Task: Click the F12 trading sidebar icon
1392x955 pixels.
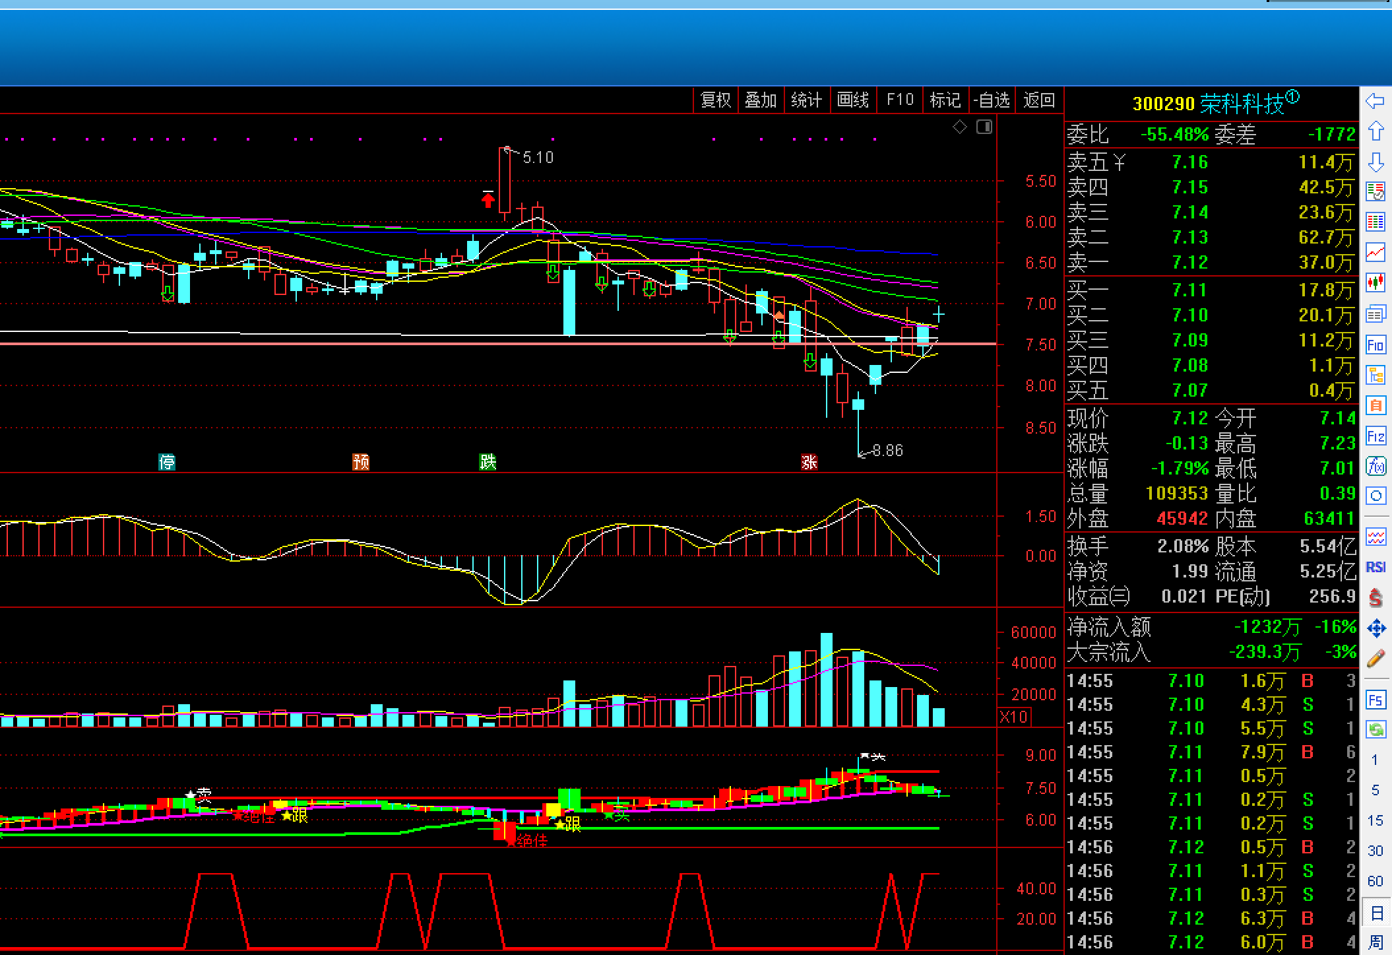Action: [x=1376, y=436]
